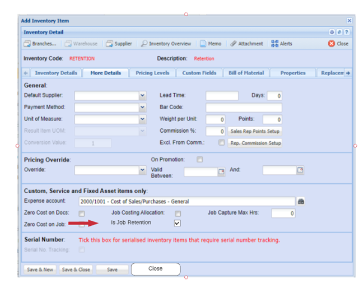The width and height of the screenshot is (364, 293).
Task: Open calendar picker for Valid Between date
Action: point(221,171)
